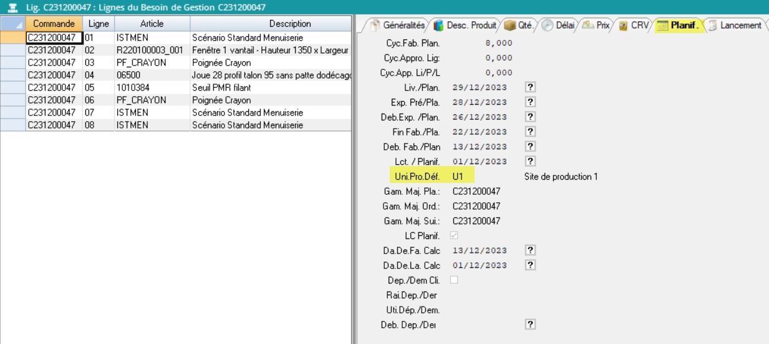Click the '?' button next to Lct. / Planif.
The width and height of the screenshot is (769, 344).
531,162
